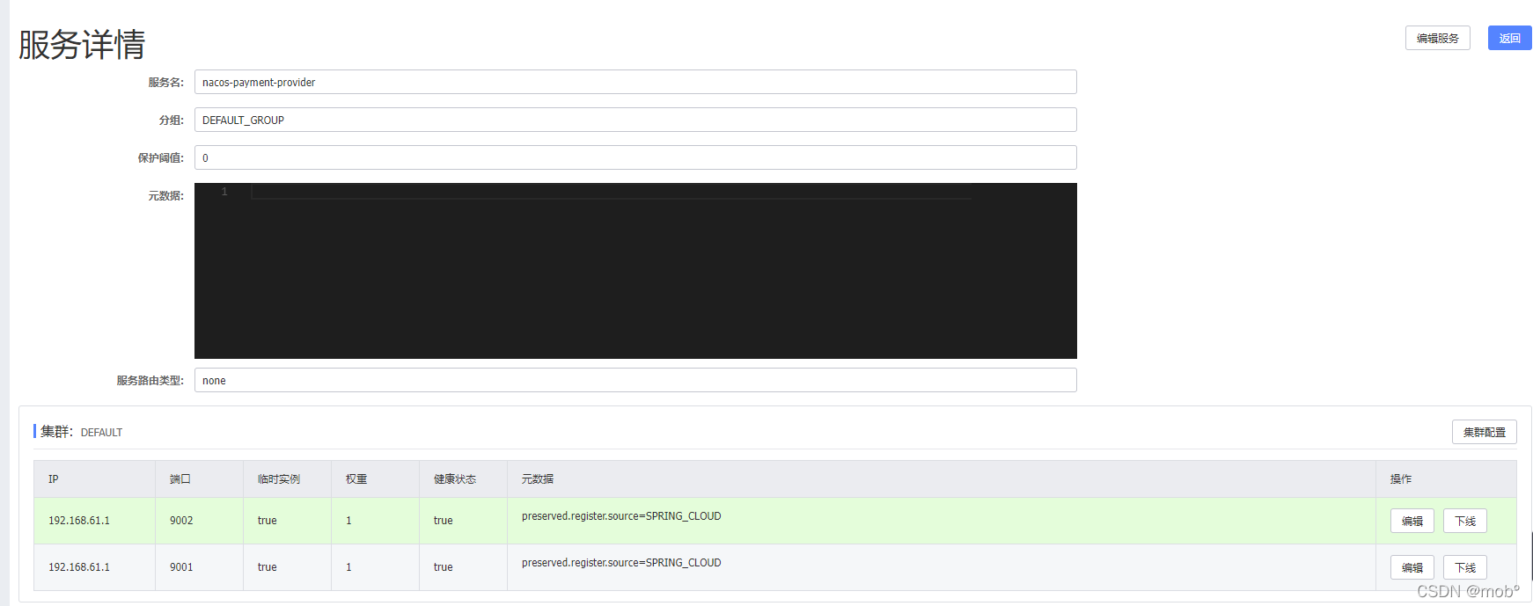Click IP 192.168.61.1 in port 9001 row
The image size is (1533, 606).
pyautogui.click(x=79, y=567)
